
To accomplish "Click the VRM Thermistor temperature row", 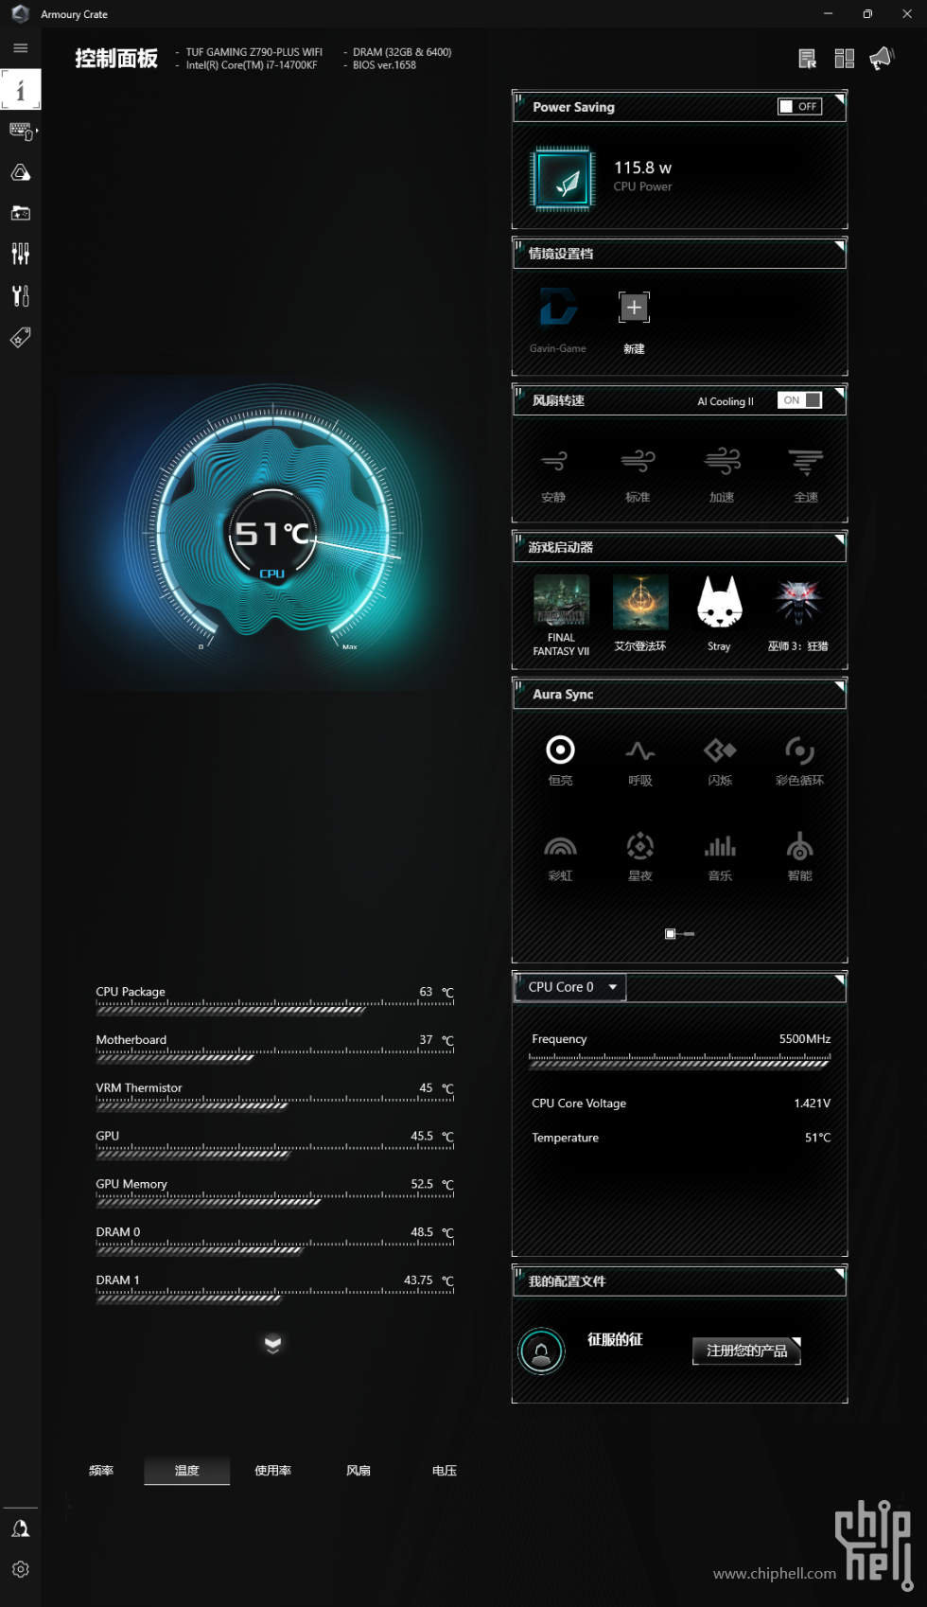I will click(275, 1096).
